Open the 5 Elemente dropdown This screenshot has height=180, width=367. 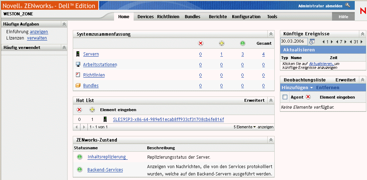(245, 127)
